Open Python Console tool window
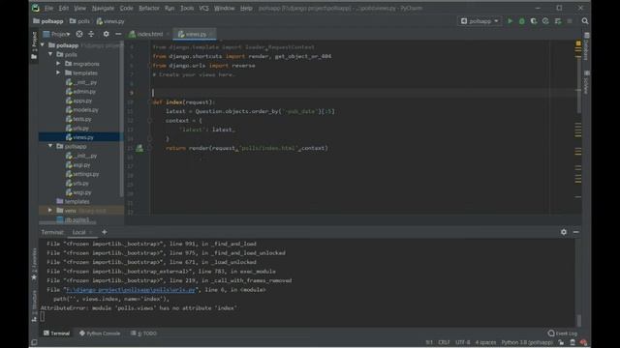The height and width of the screenshot is (348, 620). pyautogui.click(x=100, y=333)
